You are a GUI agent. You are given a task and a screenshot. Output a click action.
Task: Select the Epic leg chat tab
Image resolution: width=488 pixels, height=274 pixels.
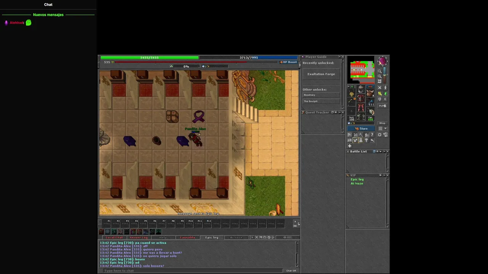[x=212, y=237]
